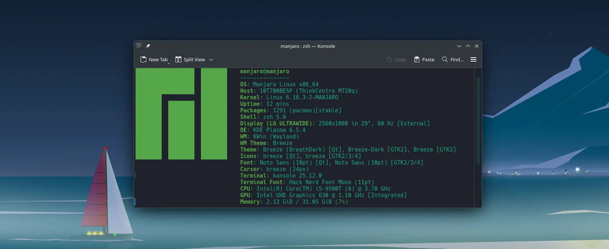The image size is (609, 249).
Task: Click the Kernel version line in terminal
Action: 289,97
